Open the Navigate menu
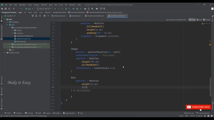 click(22, 5)
